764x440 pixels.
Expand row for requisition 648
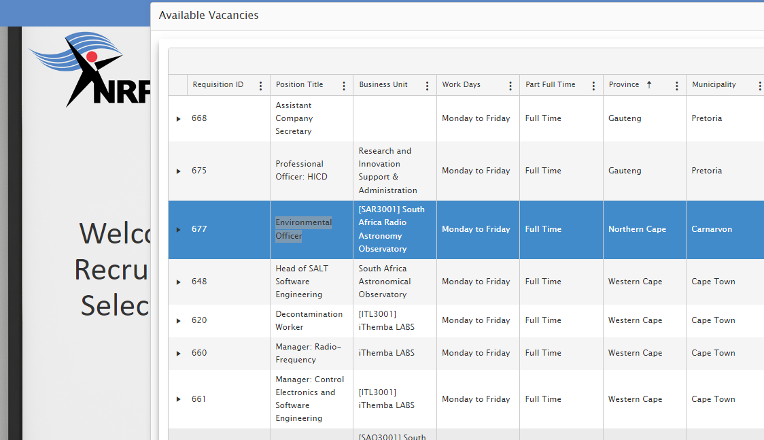click(178, 282)
